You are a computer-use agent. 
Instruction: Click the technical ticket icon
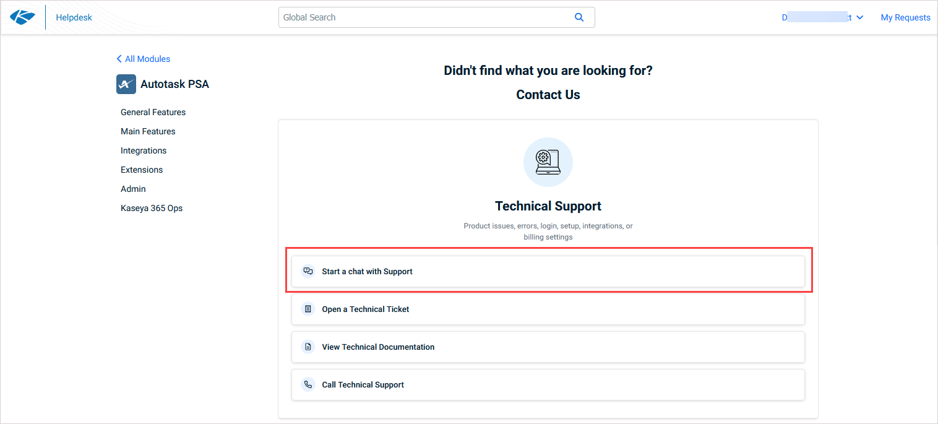(x=308, y=309)
